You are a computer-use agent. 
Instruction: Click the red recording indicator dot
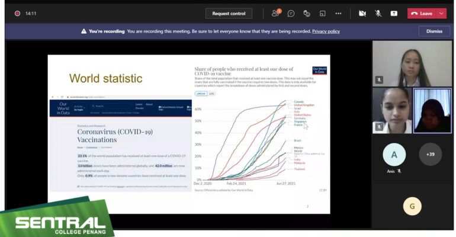click(x=17, y=14)
